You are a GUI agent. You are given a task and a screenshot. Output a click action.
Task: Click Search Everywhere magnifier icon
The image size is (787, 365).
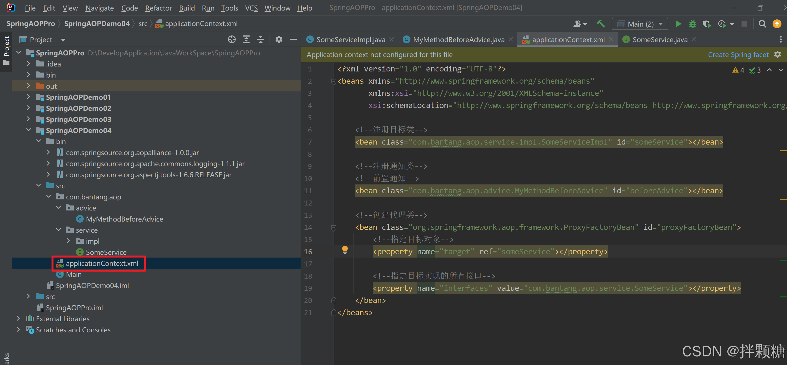(x=762, y=24)
